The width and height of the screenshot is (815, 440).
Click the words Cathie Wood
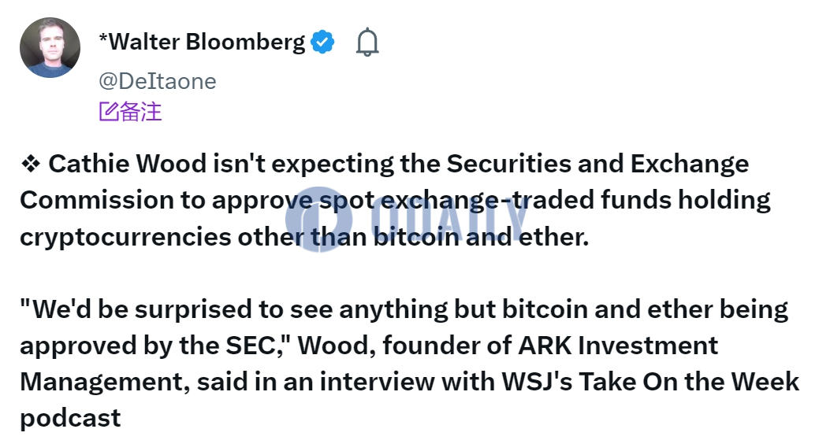(128, 164)
